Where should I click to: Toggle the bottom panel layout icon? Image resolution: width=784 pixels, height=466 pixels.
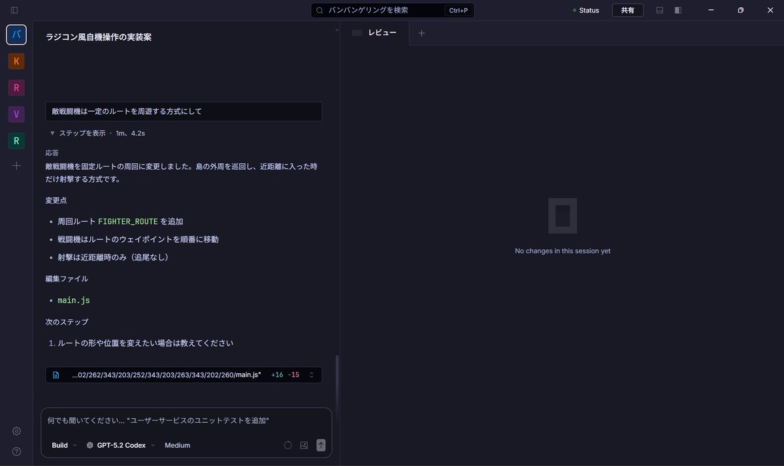[659, 10]
